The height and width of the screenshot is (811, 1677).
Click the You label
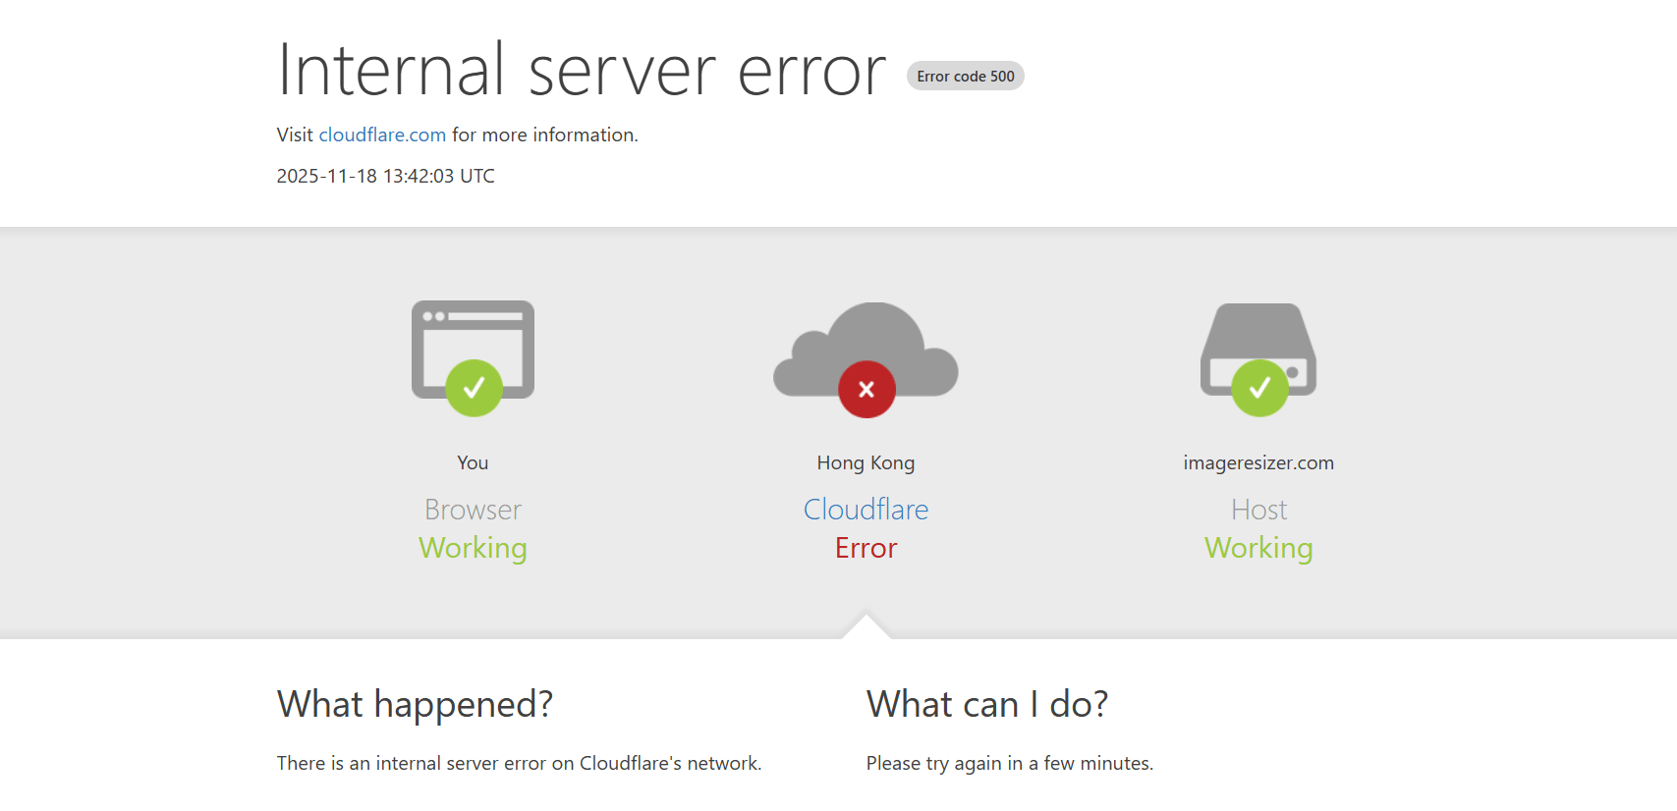point(473,462)
